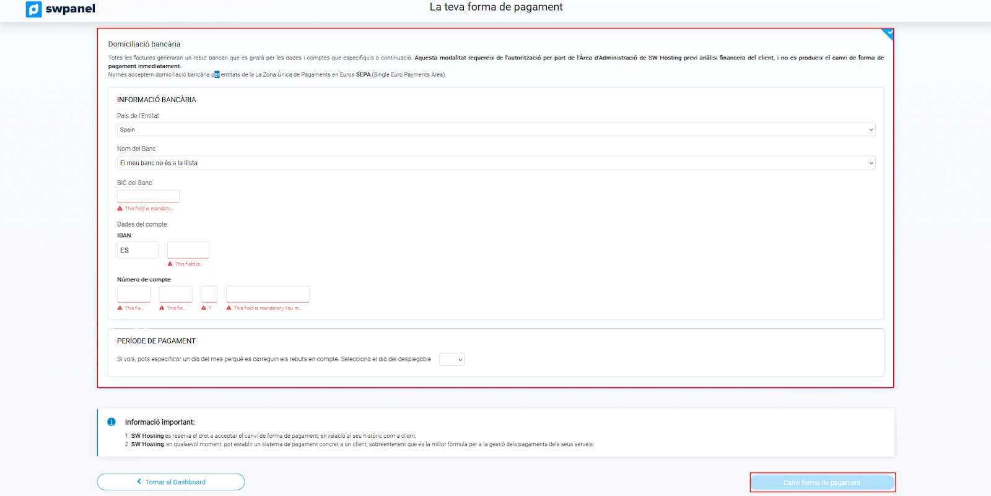Click the warning icon under the IBAN field
991x496 pixels.
pyautogui.click(x=170, y=264)
